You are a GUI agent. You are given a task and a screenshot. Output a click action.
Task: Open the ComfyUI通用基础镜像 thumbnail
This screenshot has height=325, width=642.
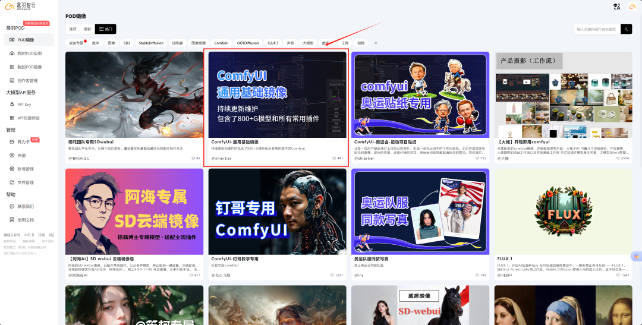(x=277, y=94)
